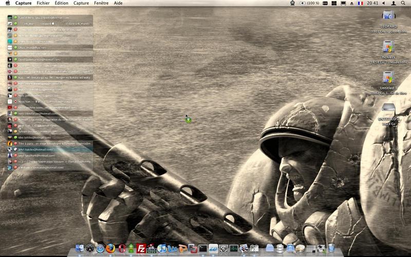Open the Trash in the dock
Viewport: 411px width, 257px height.
(x=331, y=249)
